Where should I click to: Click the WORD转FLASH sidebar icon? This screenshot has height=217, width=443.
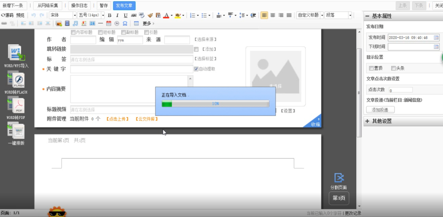click(x=16, y=80)
